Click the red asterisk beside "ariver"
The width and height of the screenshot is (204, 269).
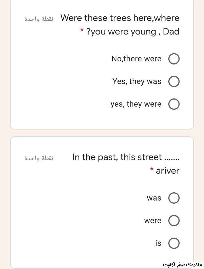(x=152, y=169)
